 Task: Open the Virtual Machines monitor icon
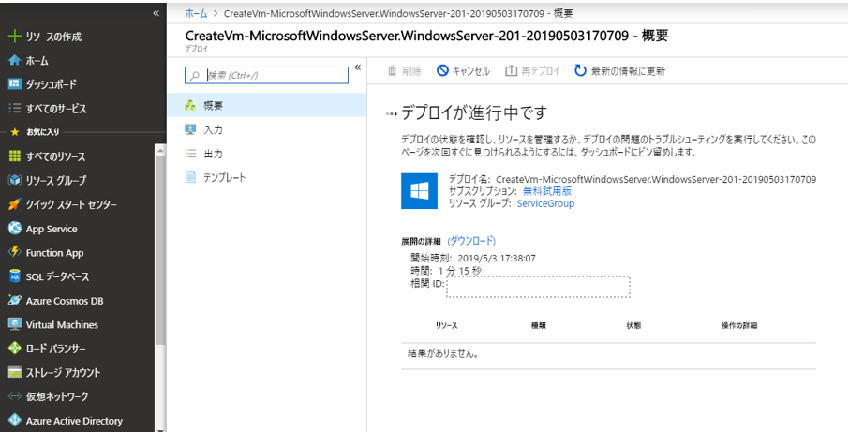pyautogui.click(x=15, y=324)
